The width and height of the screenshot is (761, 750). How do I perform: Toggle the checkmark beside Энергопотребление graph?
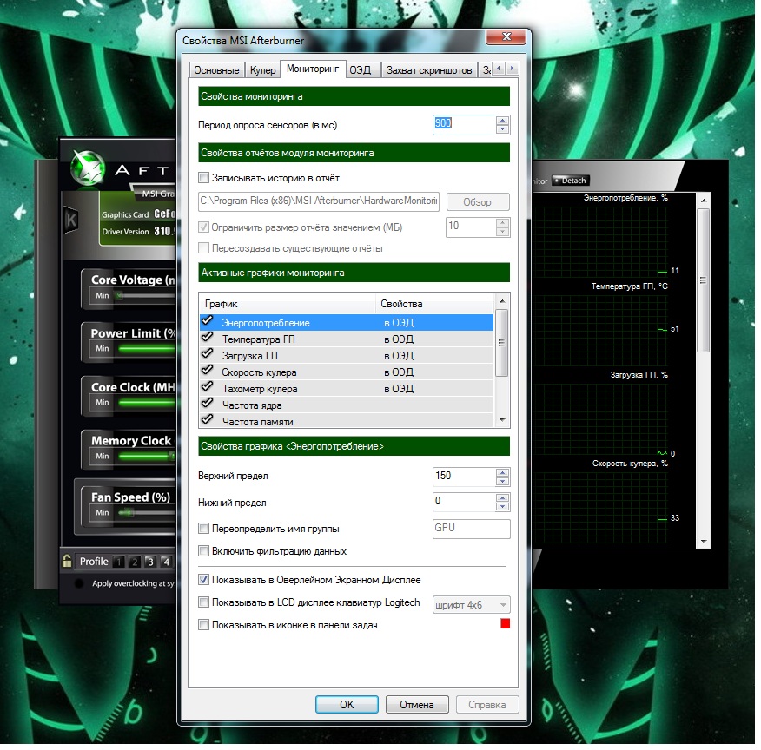tap(207, 321)
